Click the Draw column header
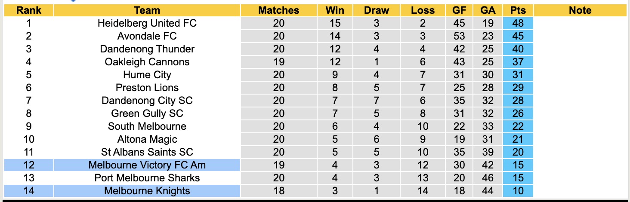630x202 pixels. coord(376,10)
